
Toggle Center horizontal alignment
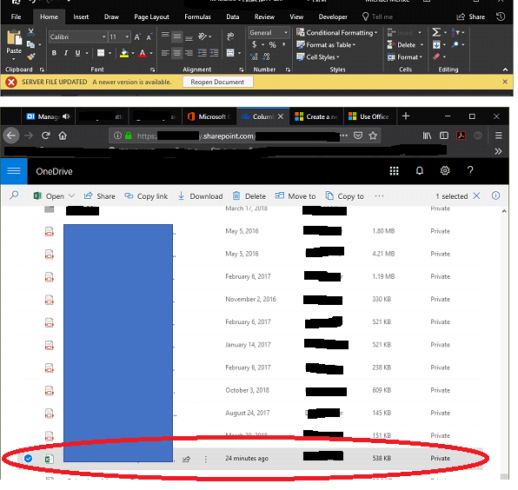(177, 53)
